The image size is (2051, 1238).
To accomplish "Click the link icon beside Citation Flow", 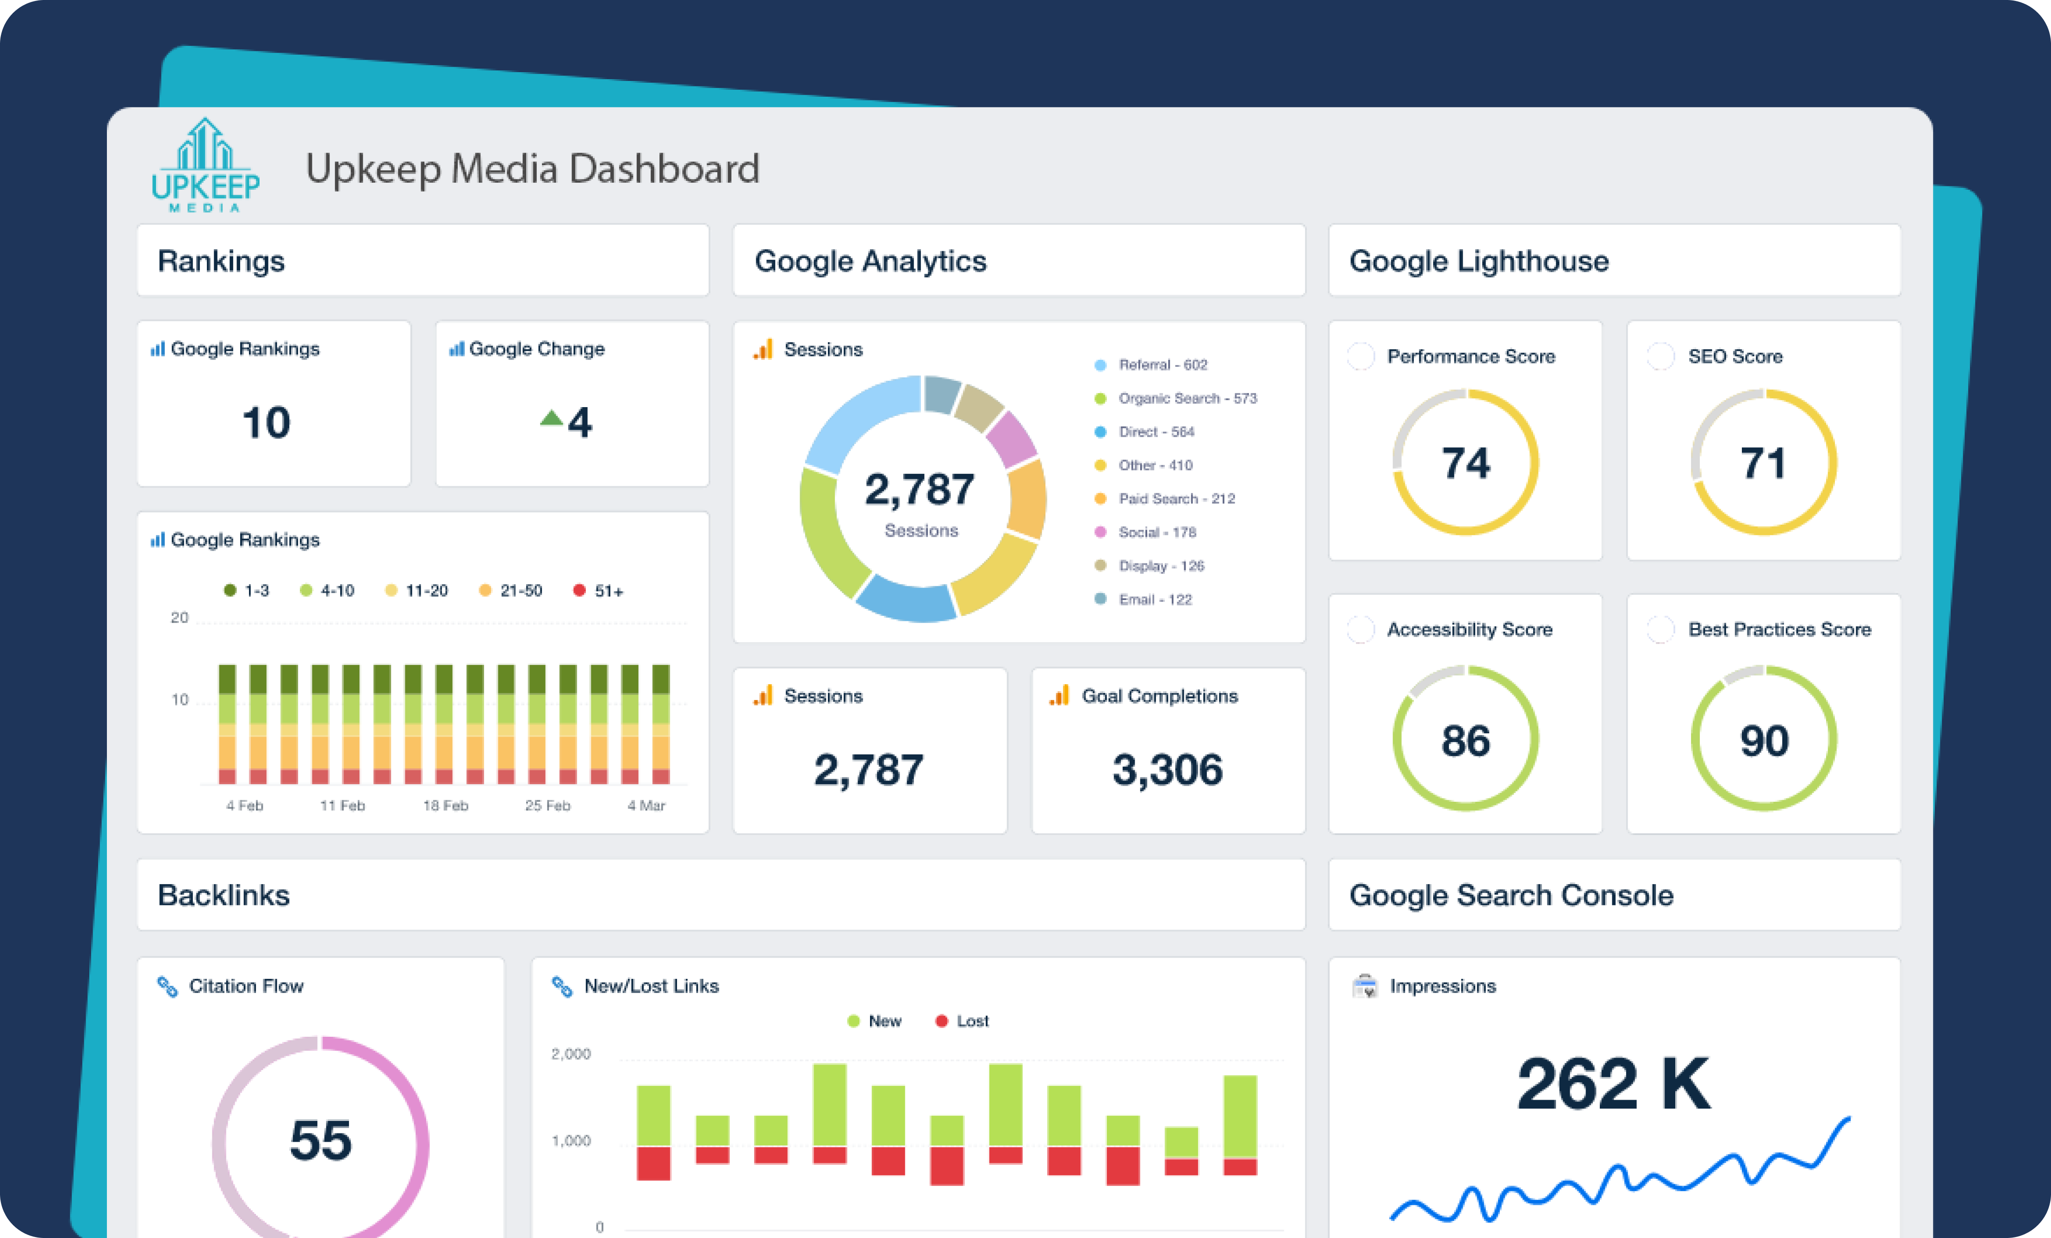I will coord(168,987).
